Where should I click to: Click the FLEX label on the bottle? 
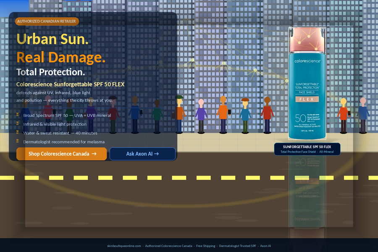(x=307, y=100)
